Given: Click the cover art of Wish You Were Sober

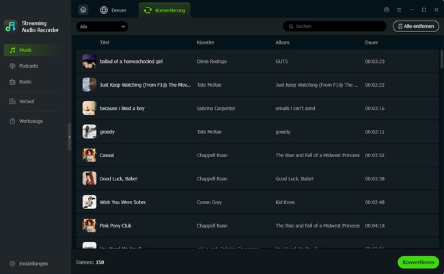Looking at the screenshot, I should click(x=89, y=202).
